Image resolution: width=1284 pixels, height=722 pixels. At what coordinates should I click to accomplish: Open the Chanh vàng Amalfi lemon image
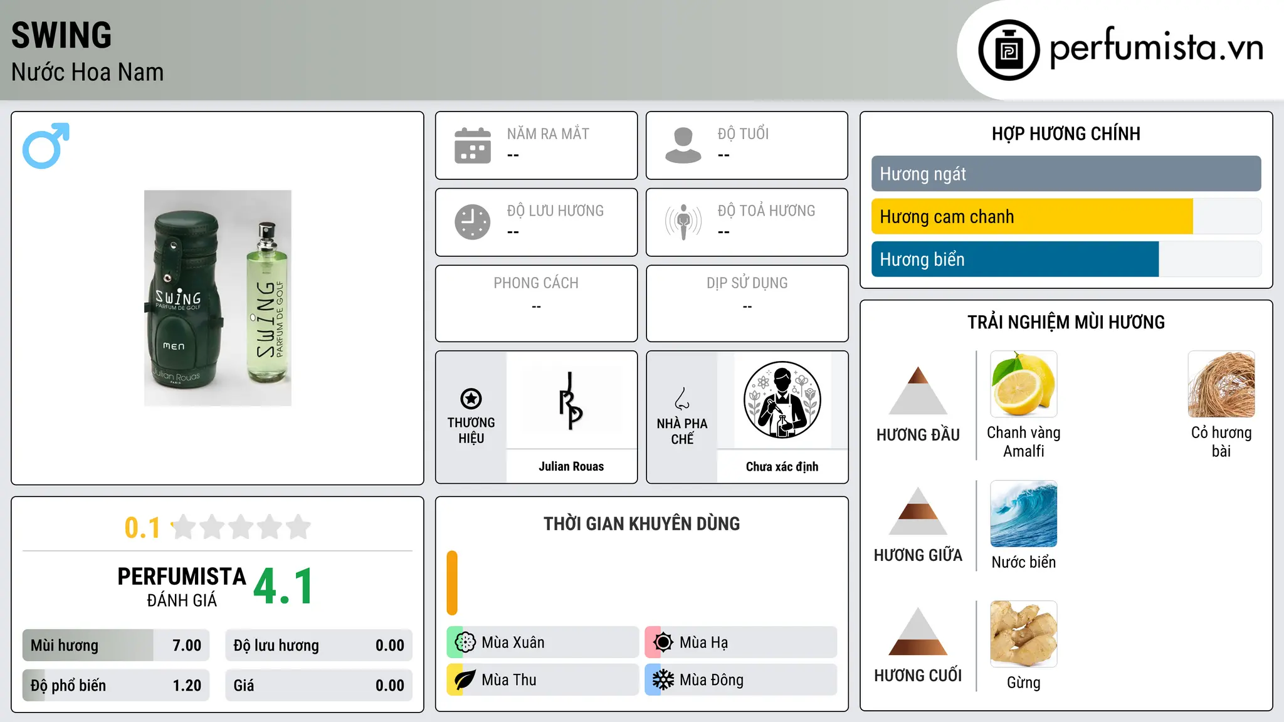1024,384
